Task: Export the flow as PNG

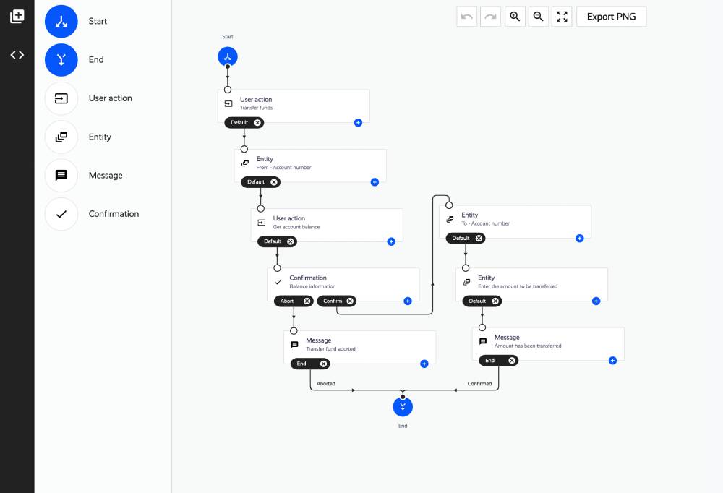Action: click(611, 16)
